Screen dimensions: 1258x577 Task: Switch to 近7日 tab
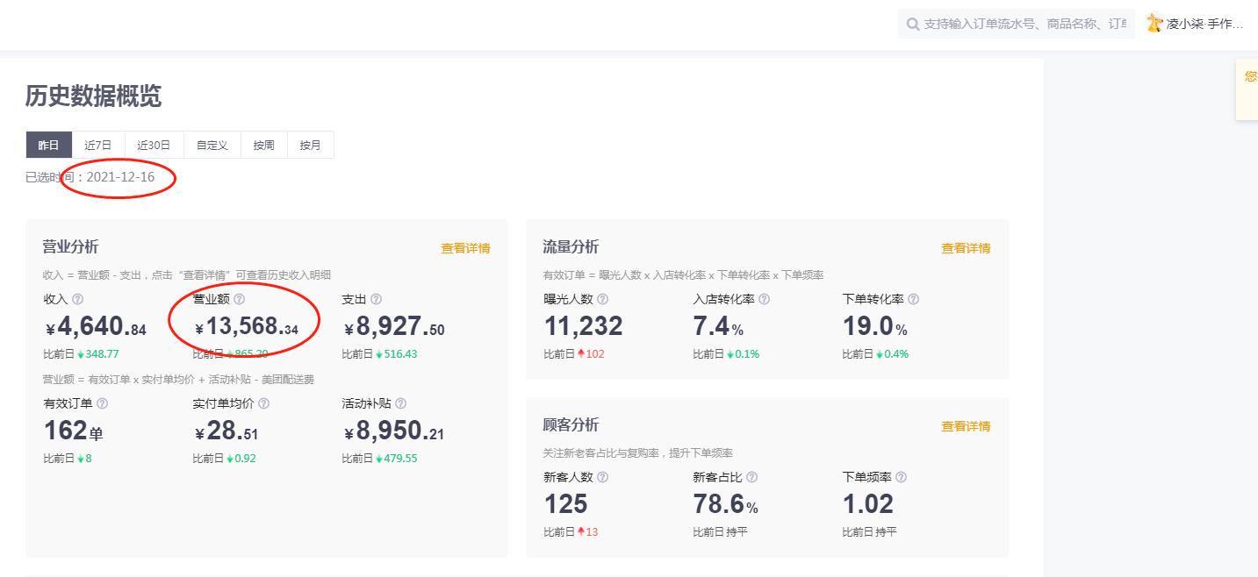pyautogui.click(x=98, y=145)
